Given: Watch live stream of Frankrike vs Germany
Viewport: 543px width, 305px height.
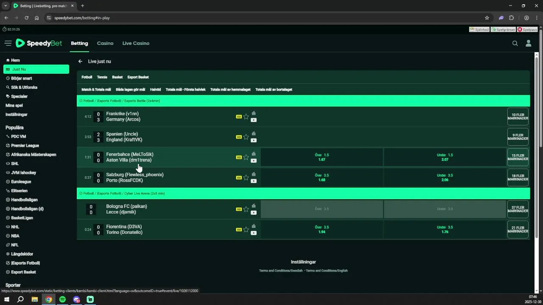Looking at the screenshot, I should pos(254,120).
